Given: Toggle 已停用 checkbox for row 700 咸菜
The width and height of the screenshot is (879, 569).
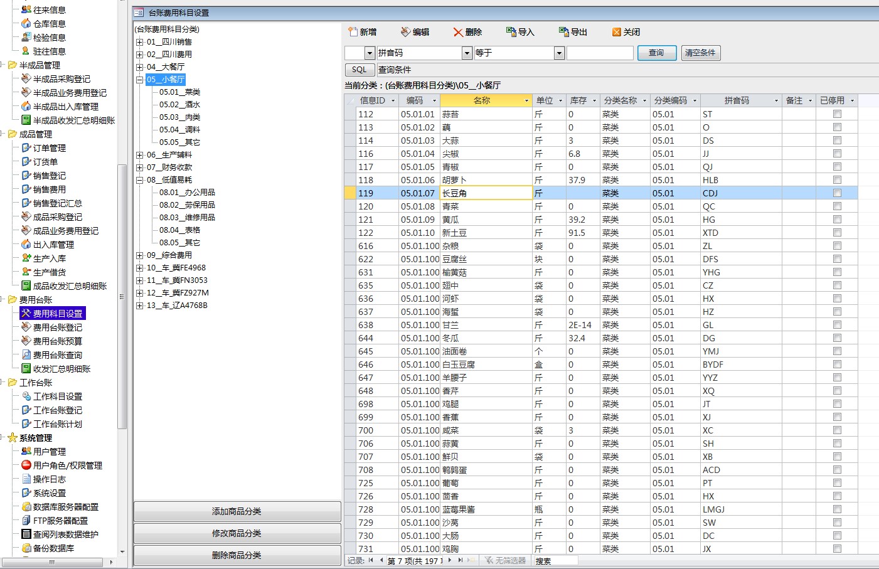Looking at the screenshot, I should [837, 430].
